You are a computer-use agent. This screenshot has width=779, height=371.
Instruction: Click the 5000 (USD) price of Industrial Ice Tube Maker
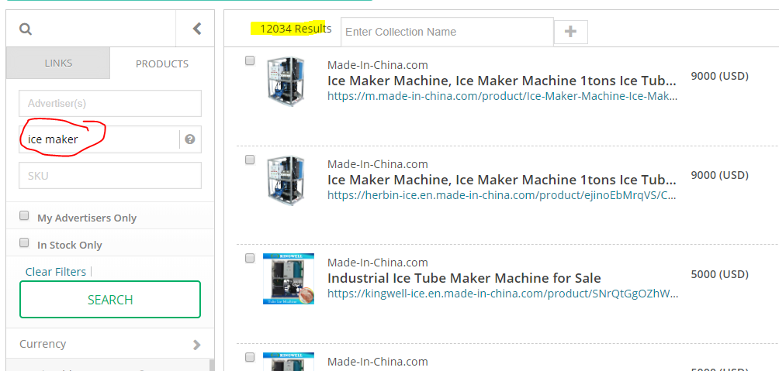pyautogui.click(x=719, y=274)
